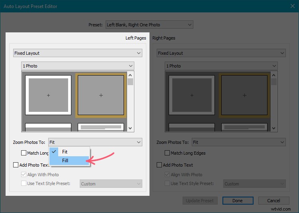Image resolution: width=299 pixels, height=213 pixels.
Task: Toggle Right Pages Match Long Edges checkbox
Action: pos(167,153)
